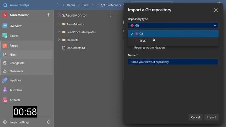
Task: Open the breadcrumb more-options dots
Action: coord(58,5)
